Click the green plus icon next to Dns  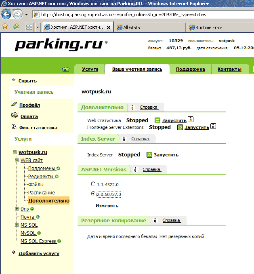[x=32, y=209]
